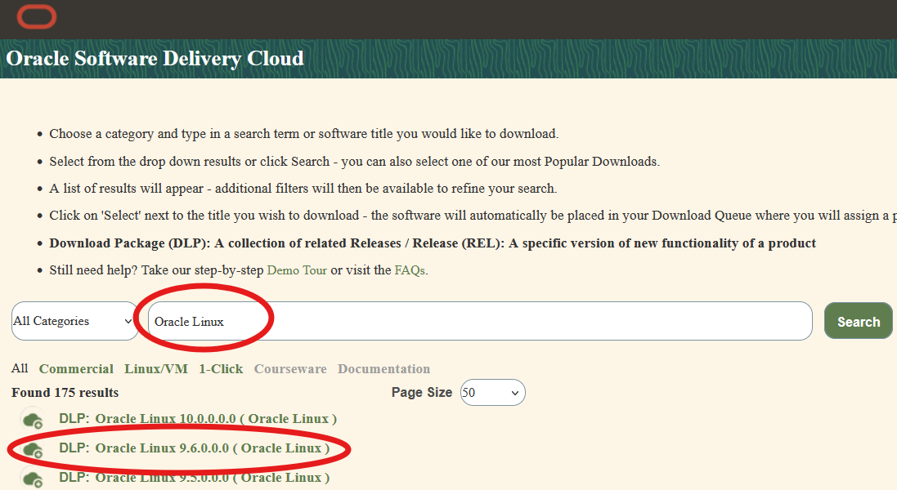This screenshot has height=490, width=897.
Task: Open the Page Size dropdown
Action: (492, 392)
